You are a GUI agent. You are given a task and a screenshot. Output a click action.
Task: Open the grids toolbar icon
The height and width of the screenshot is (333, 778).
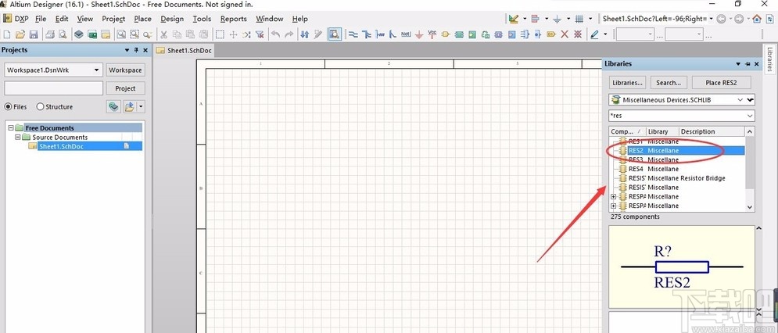(x=579, y=19)
